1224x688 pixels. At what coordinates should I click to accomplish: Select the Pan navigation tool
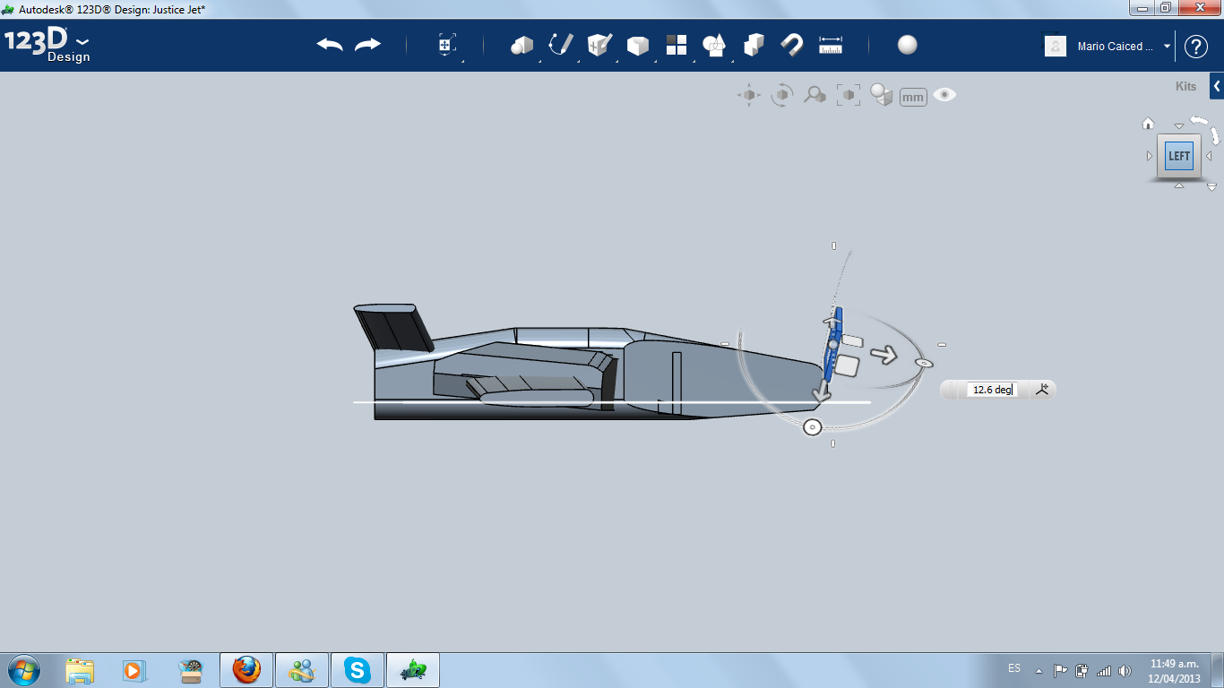pos(749,95)
